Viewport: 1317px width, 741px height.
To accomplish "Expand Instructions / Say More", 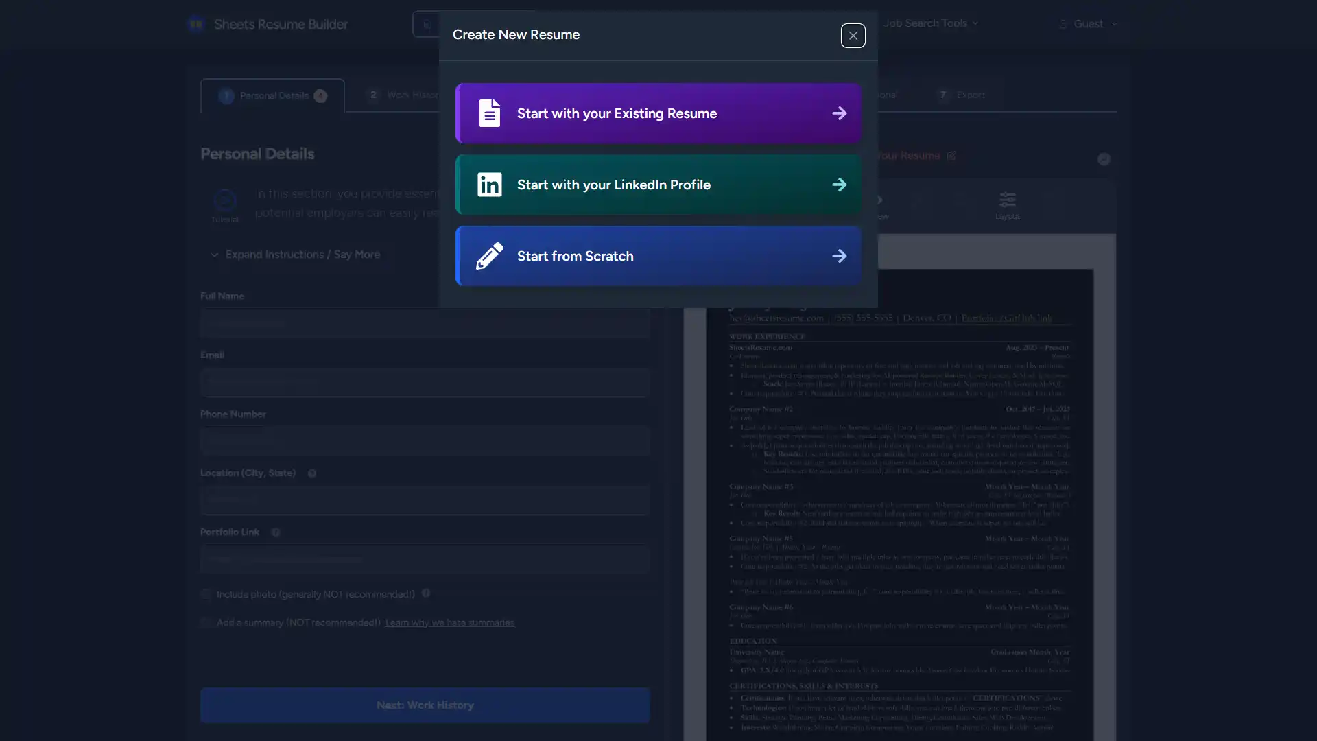I will pos(295,255).
